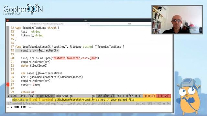Click the SPELL [EN] status segment
Screen dimensions: 207x116
coord(27,96)
